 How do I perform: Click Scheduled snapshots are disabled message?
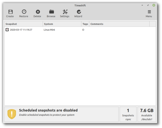pyautogui.click(x=48, y=110)
